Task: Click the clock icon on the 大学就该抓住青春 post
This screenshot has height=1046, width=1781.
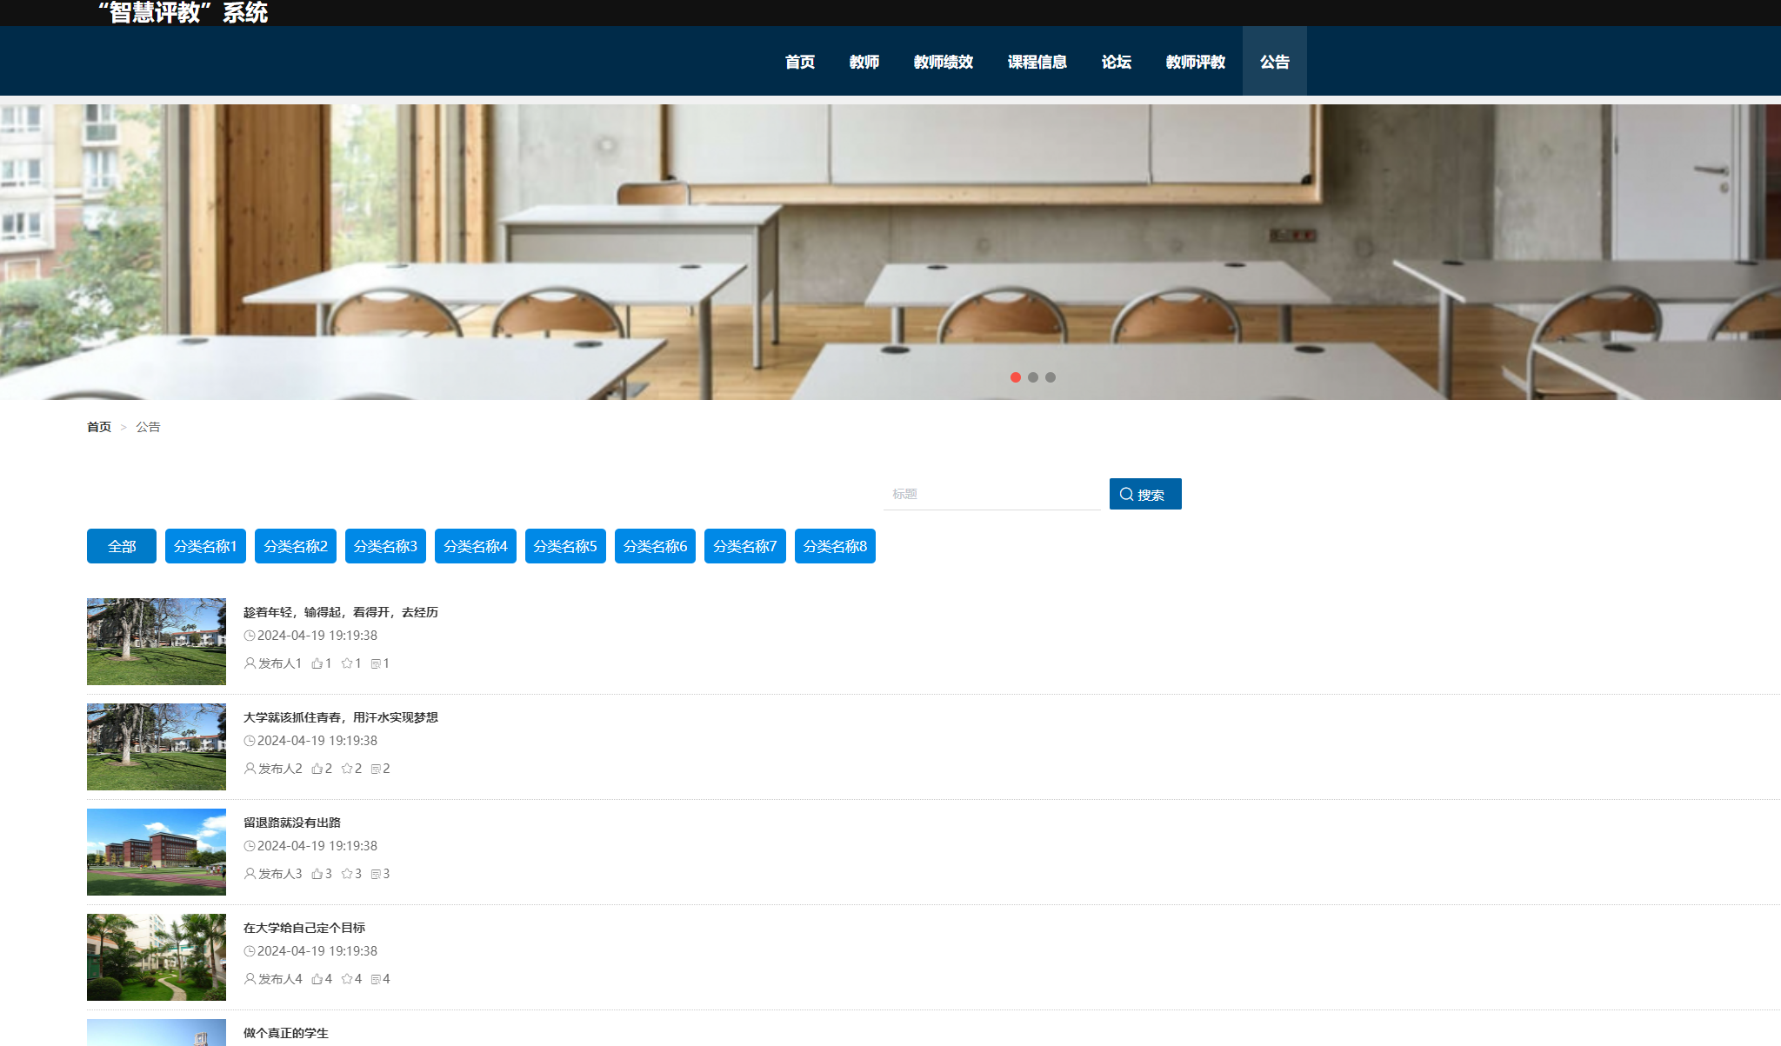Action: (x=250, y=741)
